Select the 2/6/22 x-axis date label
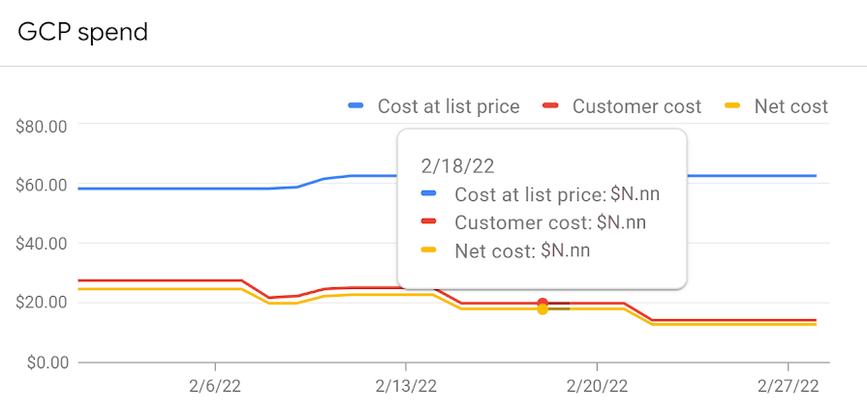Image resolution: width=867 pixels, height=410 pixels. point(214,386)
